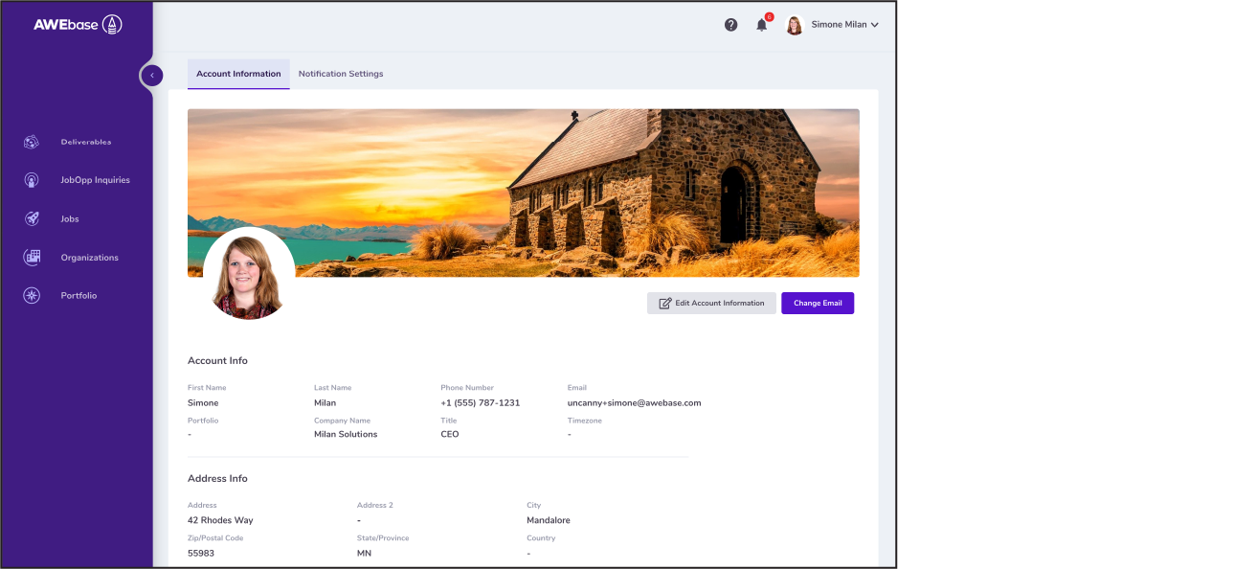Click the Edit Account Information button
The image size is (1234, 569).
(711, 303)
